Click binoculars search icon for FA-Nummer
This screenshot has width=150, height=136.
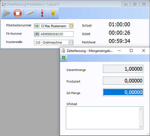[37, 34]
